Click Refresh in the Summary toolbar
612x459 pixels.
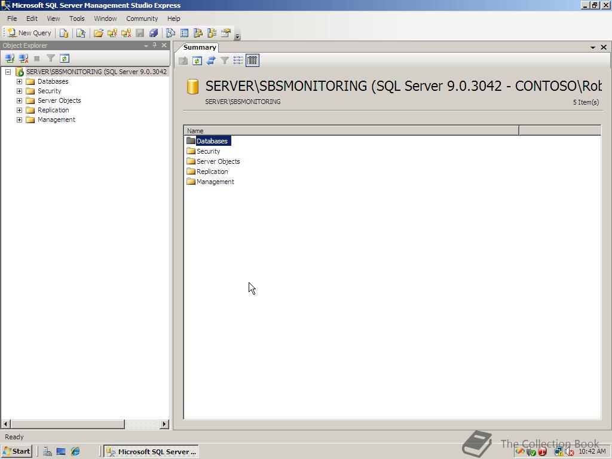point(197,60)
